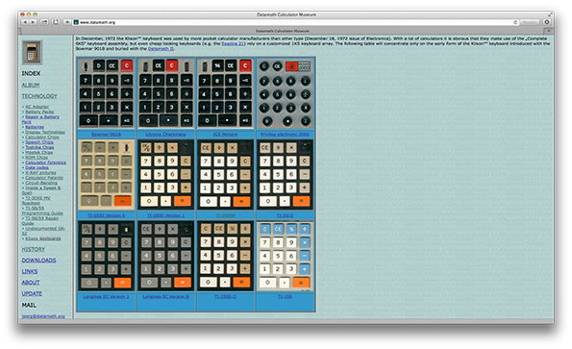Image resolution: width=572 pixels, height=349 pixels.
Task: Click the round-key Privileg electronic 2000 thumbnail
Action: pos(286,93)
